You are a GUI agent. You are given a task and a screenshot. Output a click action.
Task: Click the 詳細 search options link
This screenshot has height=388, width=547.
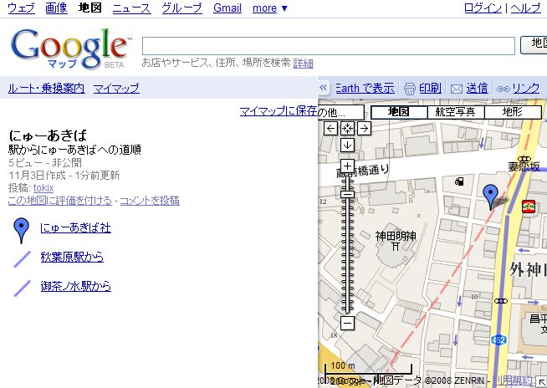pyautogui.click(x=303, y=64)
